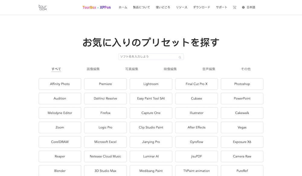The height and width of the screenshot is (176, 302).
Task: Switch to 画像編集 tab
Action: 93,69
